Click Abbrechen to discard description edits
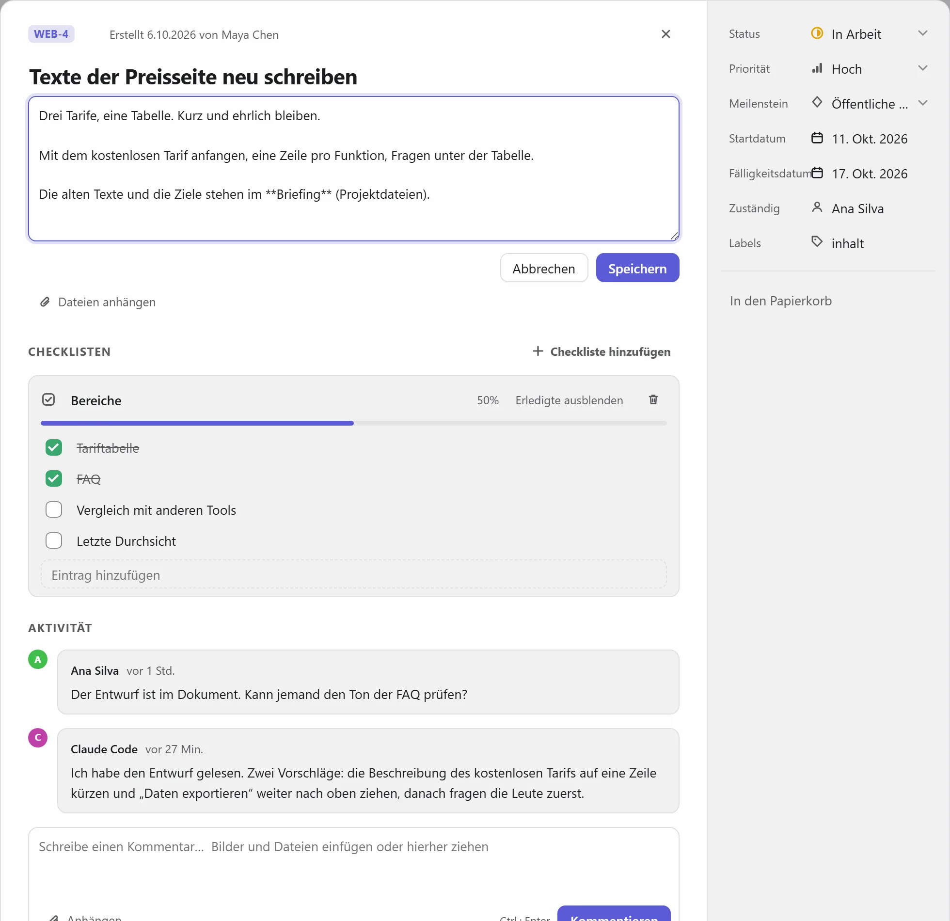Image resolution: width=950 pixels, height=921 pixels. click(x=544, y=268)
